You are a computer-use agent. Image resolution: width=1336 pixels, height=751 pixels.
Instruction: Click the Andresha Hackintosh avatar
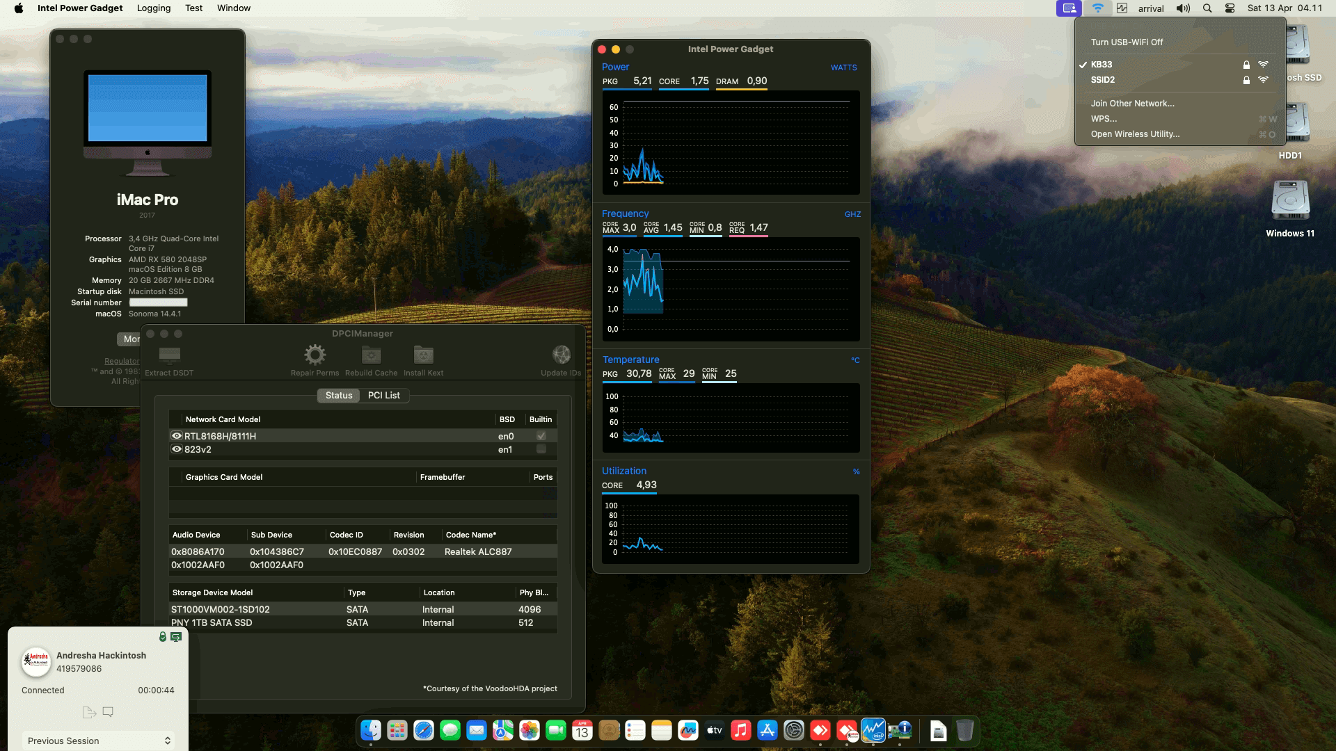click(x=36, y=662)
